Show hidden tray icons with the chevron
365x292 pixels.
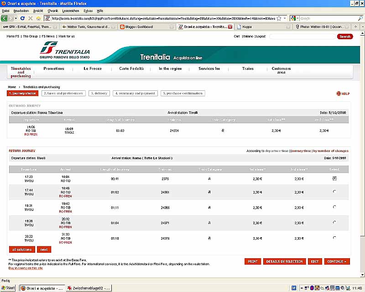pos(302,288)
